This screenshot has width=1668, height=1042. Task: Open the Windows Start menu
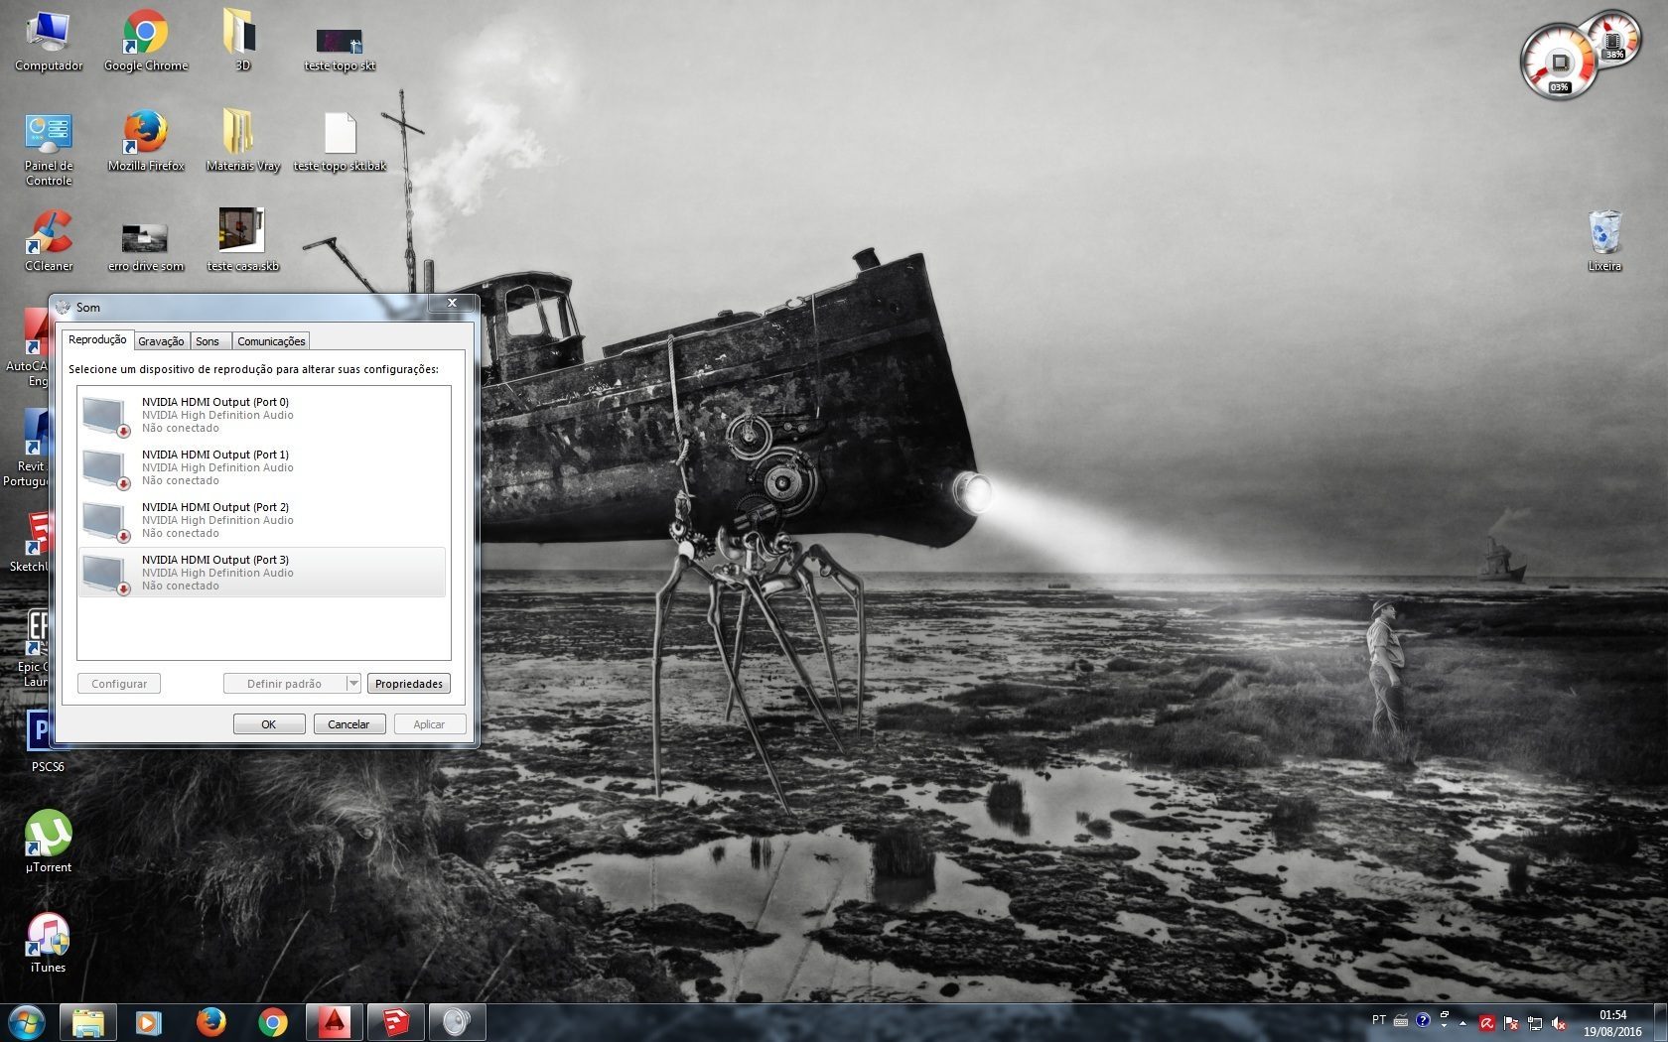(x=26, y=1021)
